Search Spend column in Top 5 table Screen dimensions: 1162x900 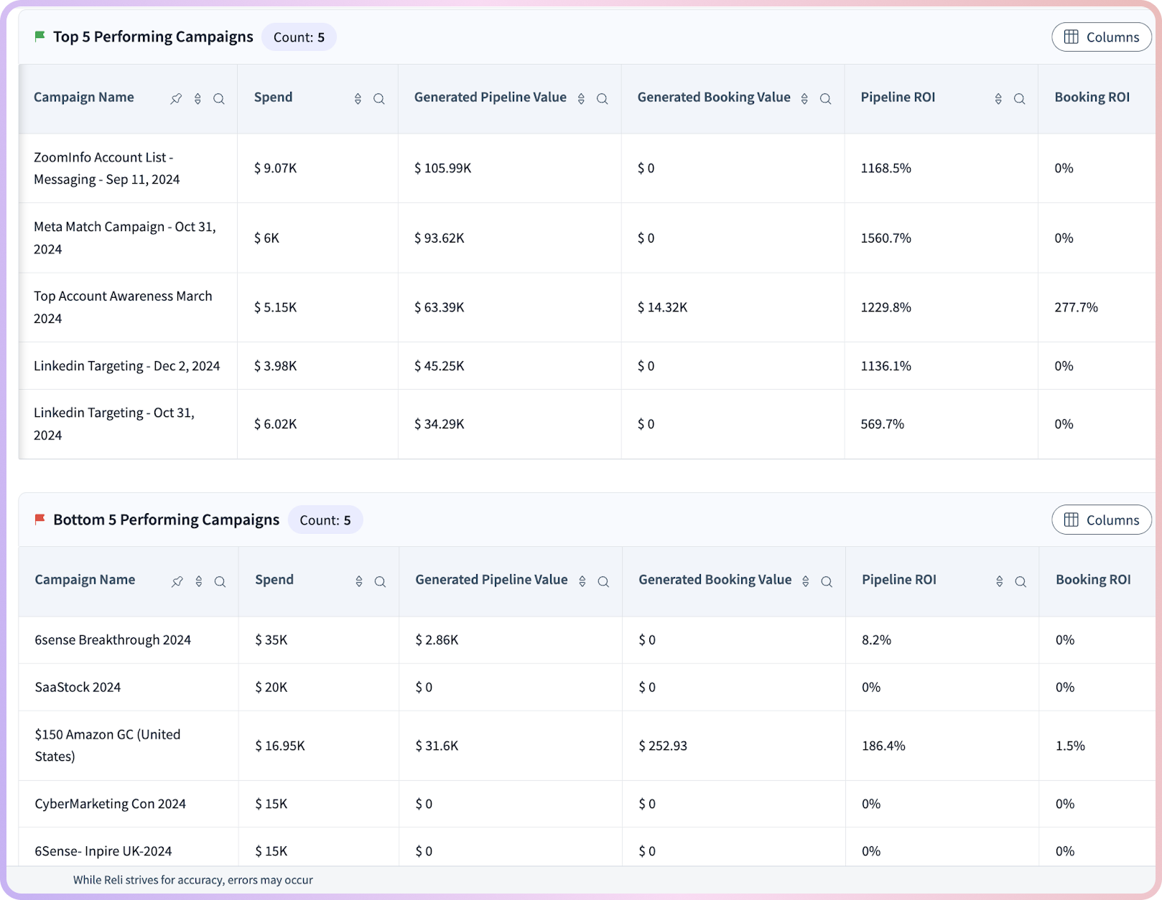pyautogui.click(x=379, y=99)
